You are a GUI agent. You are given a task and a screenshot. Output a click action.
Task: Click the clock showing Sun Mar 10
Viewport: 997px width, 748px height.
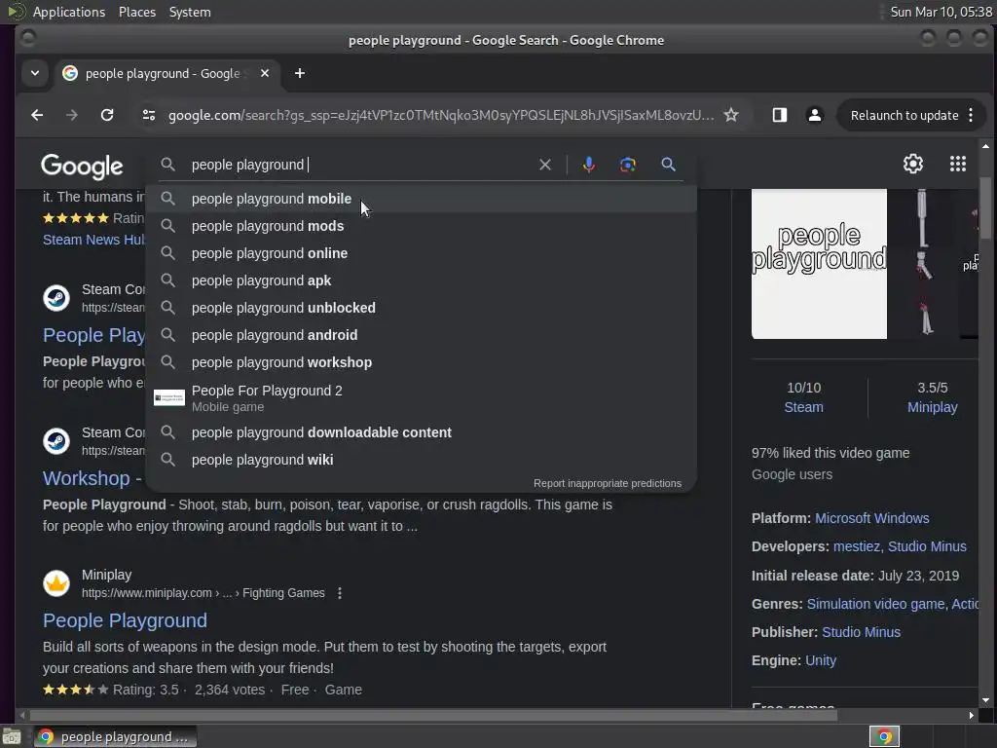pyautogui.click(x=942, y=12)
